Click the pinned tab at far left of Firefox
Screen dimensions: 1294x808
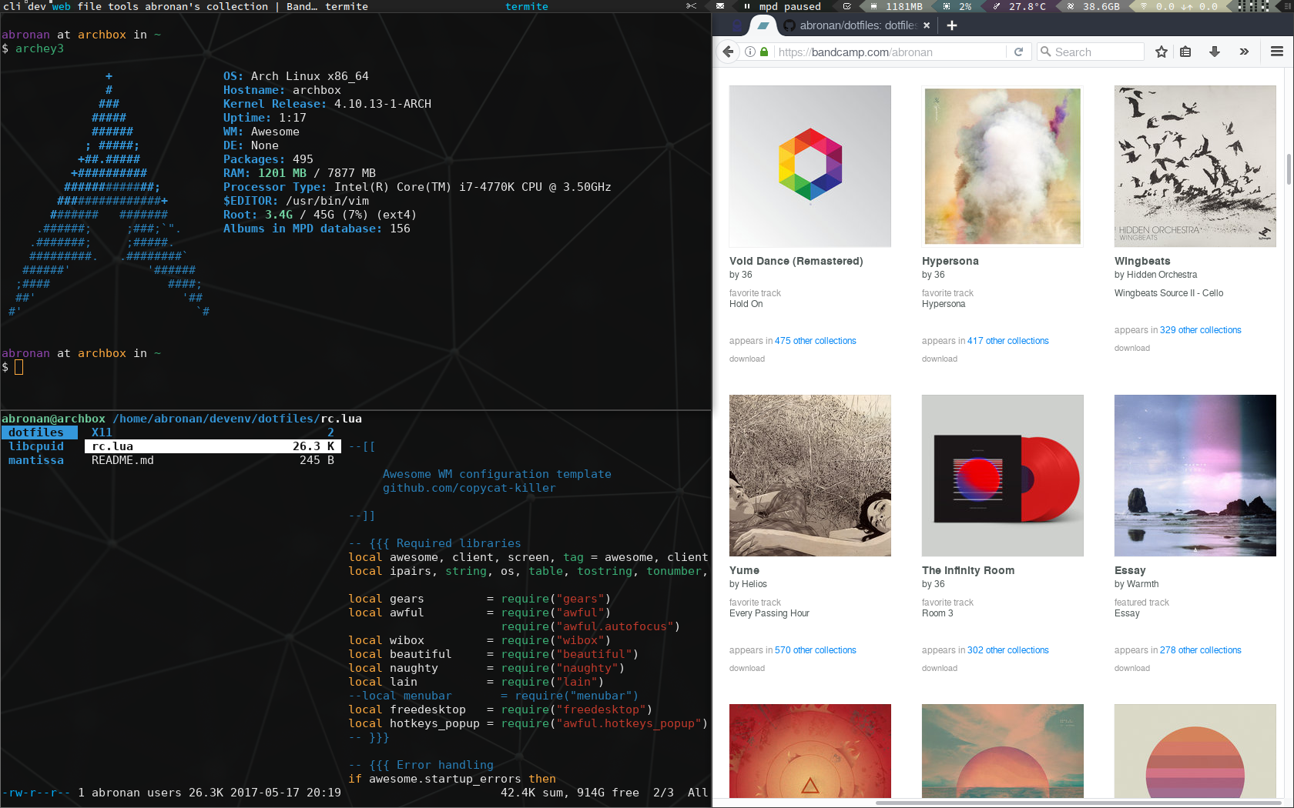point(736,25)
